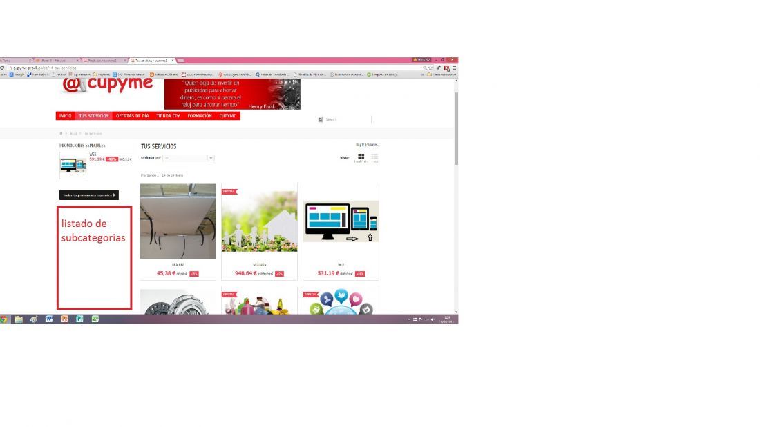Viewport: 760px width, 427px height.
Task: Click the bookmark star icon in address bar
Action: [430, 68]
